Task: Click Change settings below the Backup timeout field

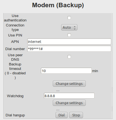Action: [x=69, y=84]
